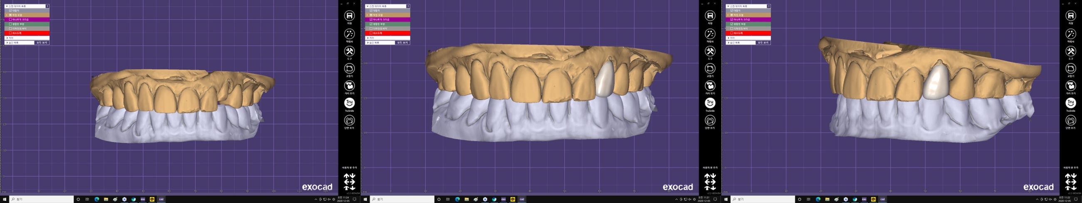Image resolution: width=1082 pixels, height=203 pixels.
Task: Open the section view icon in left window
Action: 349,121
